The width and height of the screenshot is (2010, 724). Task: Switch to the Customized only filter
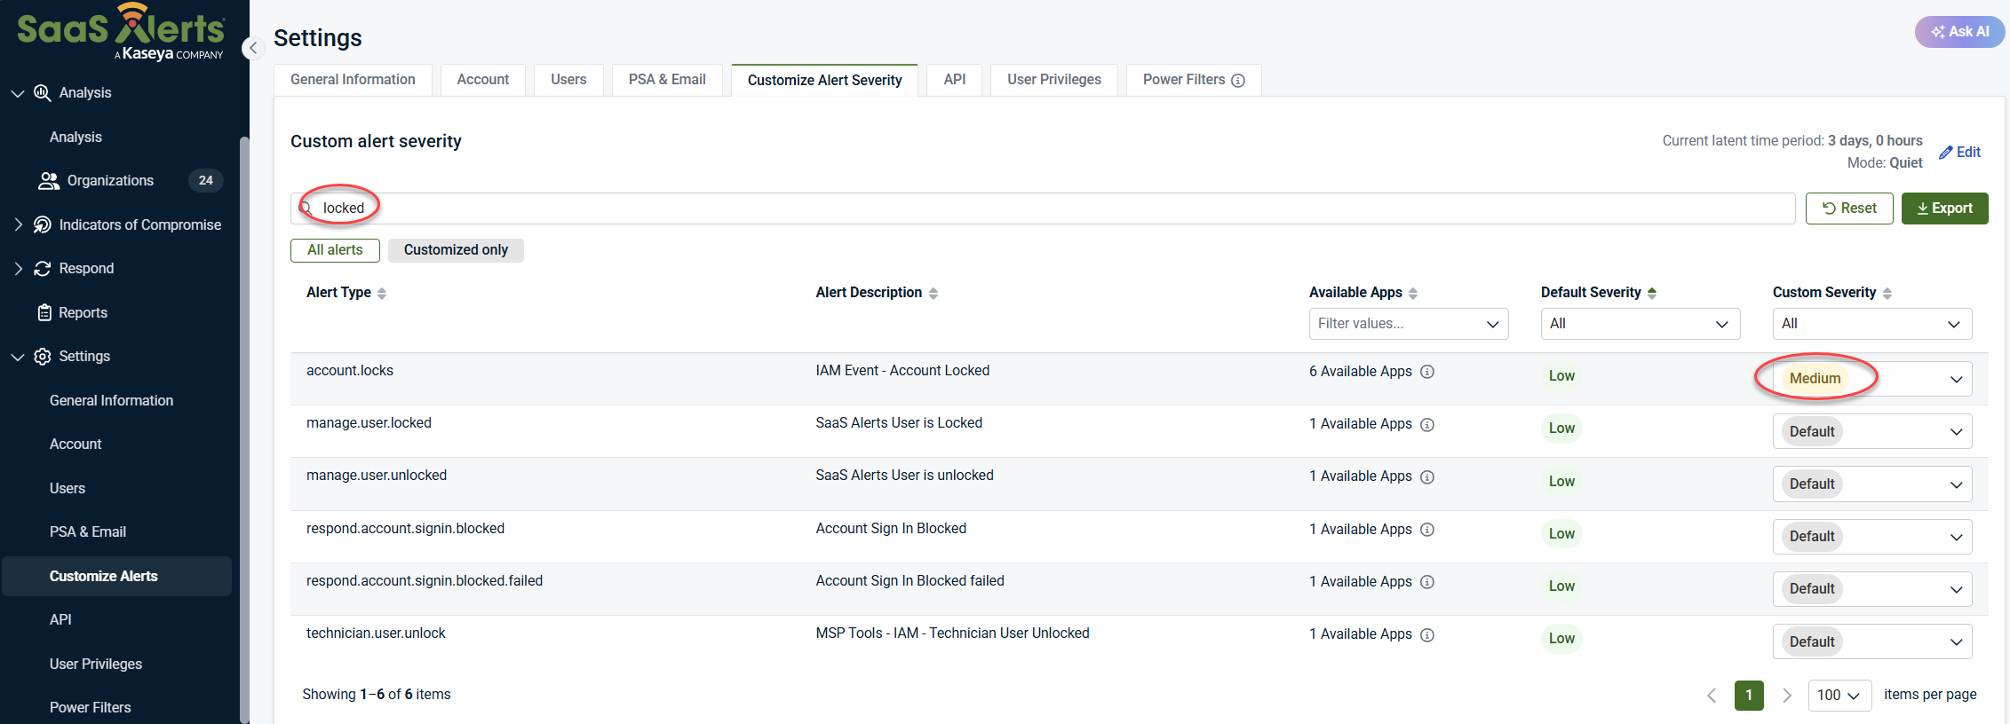point(456,250)
